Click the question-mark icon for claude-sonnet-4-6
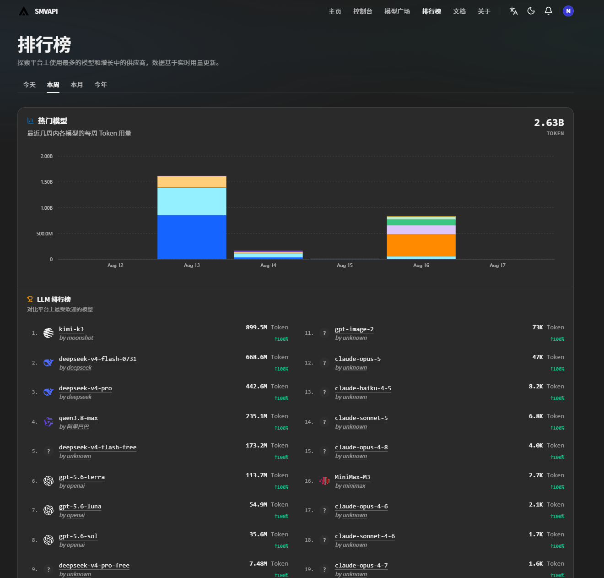 (x=324, y=540)
